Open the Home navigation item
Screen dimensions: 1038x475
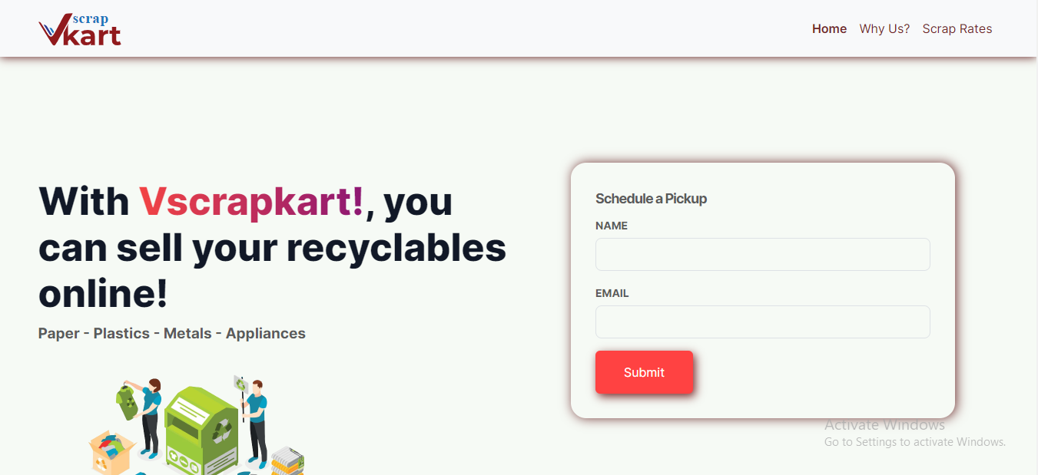point(829,29)
